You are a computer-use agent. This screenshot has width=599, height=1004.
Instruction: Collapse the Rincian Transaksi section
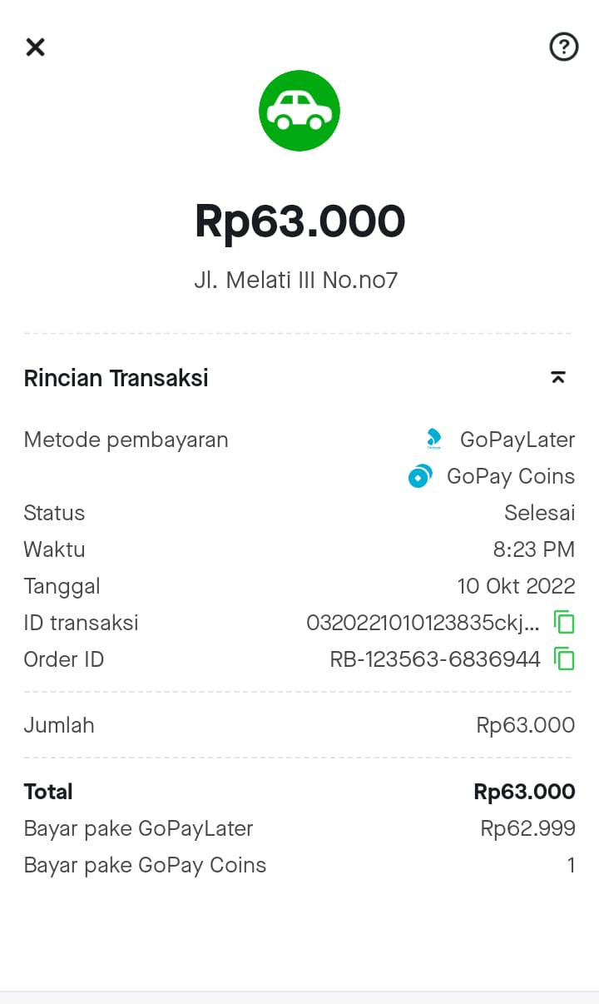tap(558, 378)
